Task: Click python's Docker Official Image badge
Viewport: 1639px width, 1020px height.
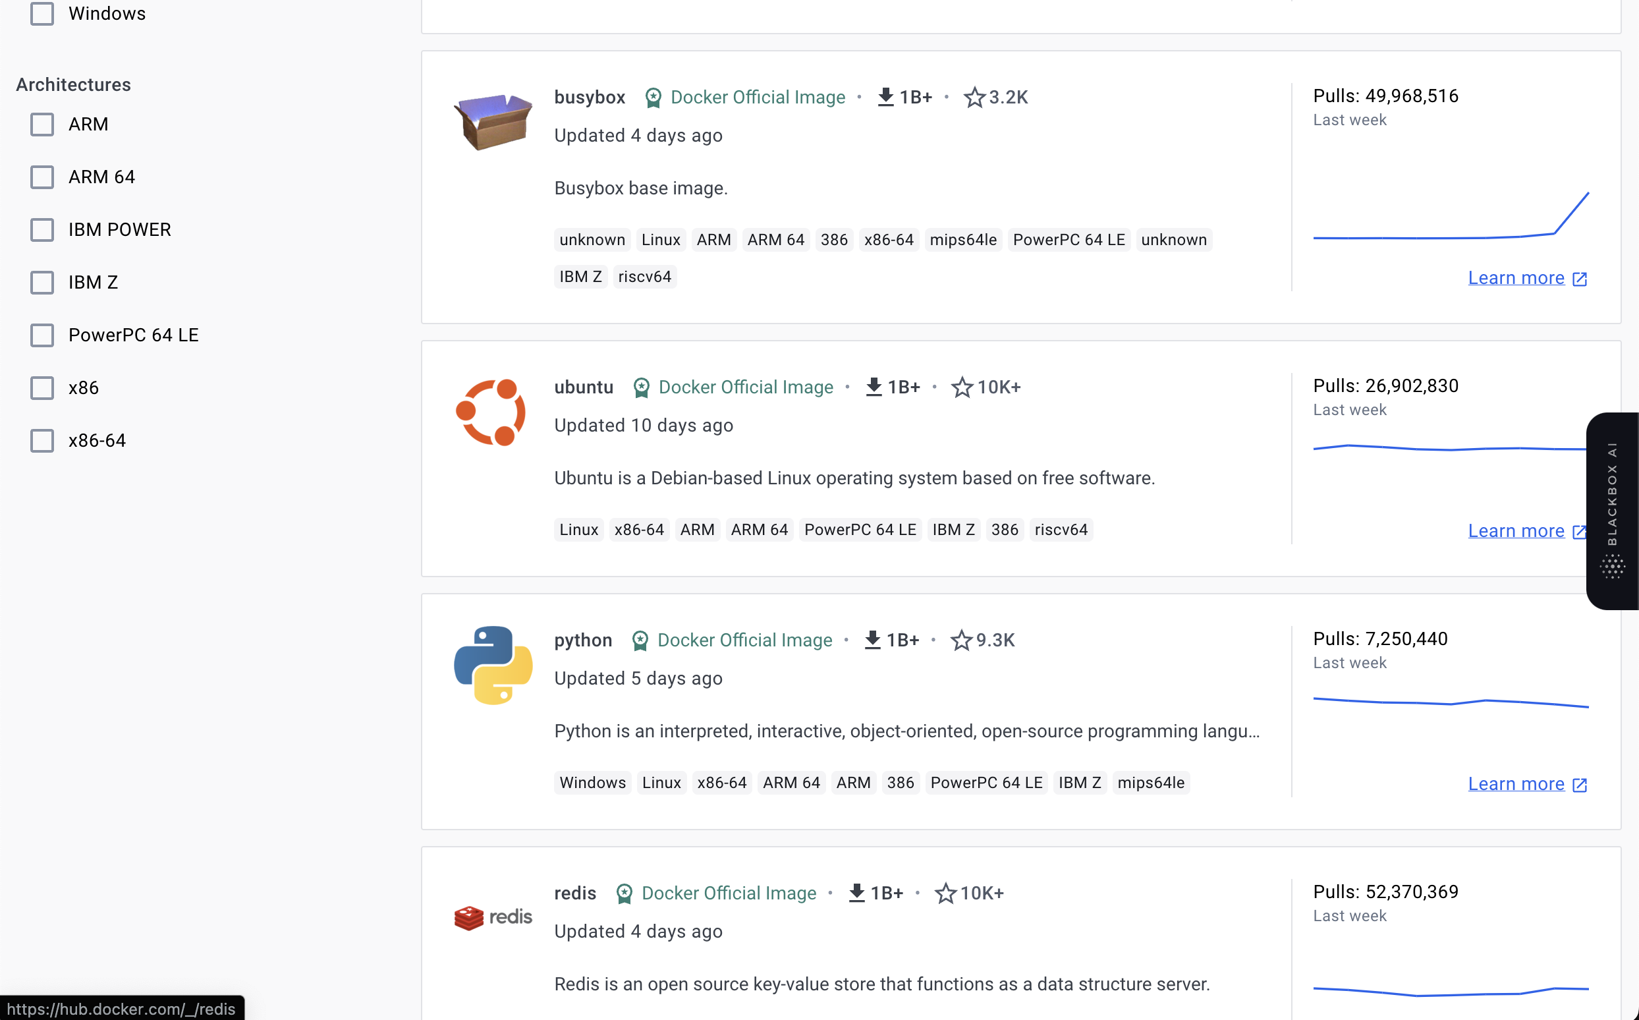Action: 732,640
